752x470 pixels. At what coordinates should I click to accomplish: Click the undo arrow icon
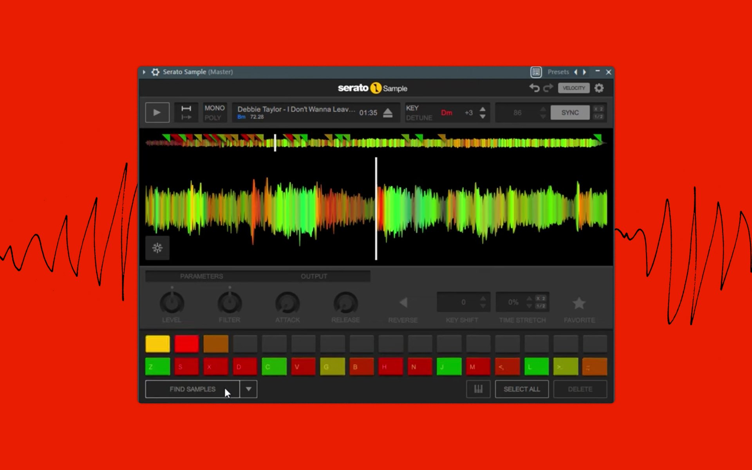[534, 88]
